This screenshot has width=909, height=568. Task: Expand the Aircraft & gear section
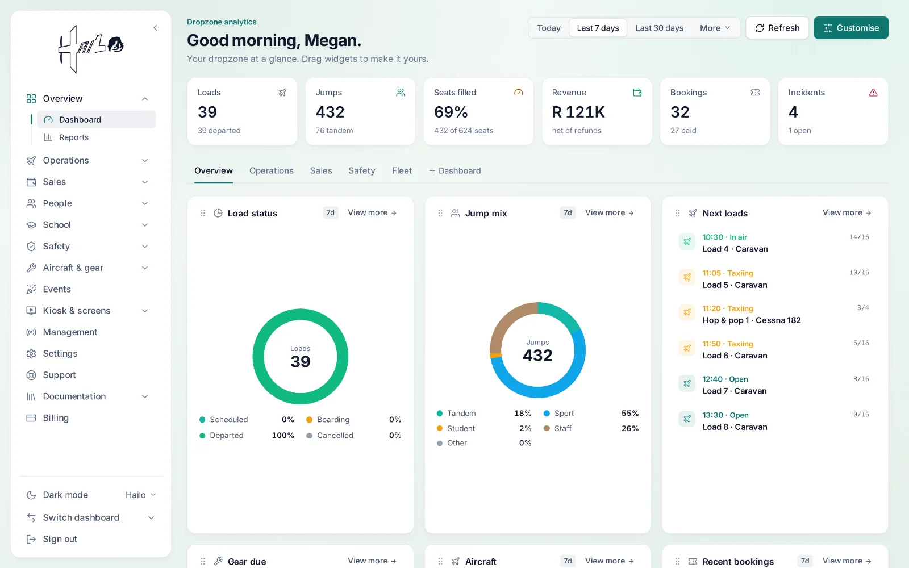tap(145, 268)
